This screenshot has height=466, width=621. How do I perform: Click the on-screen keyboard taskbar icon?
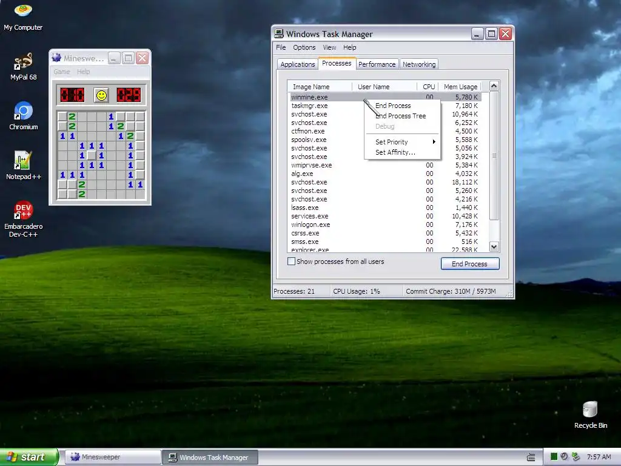(531, 458)
